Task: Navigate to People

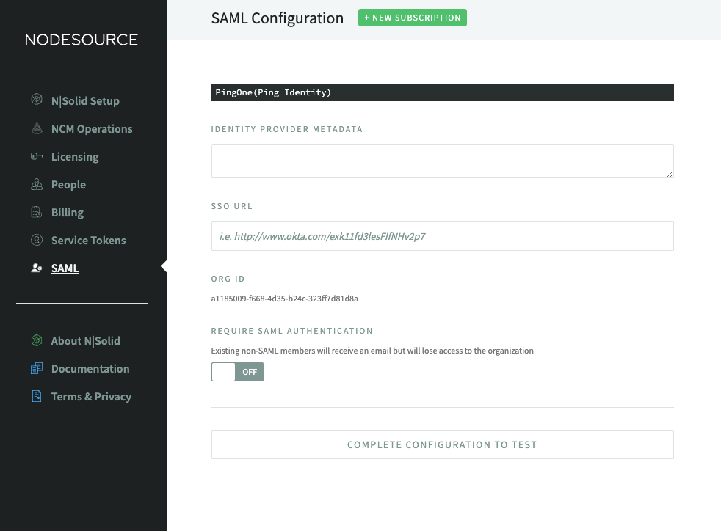Action: (x=68, y=185)
